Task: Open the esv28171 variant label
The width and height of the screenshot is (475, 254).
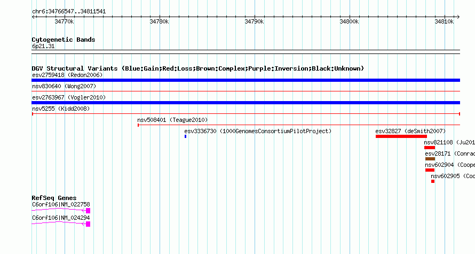Action: [450, 153]
